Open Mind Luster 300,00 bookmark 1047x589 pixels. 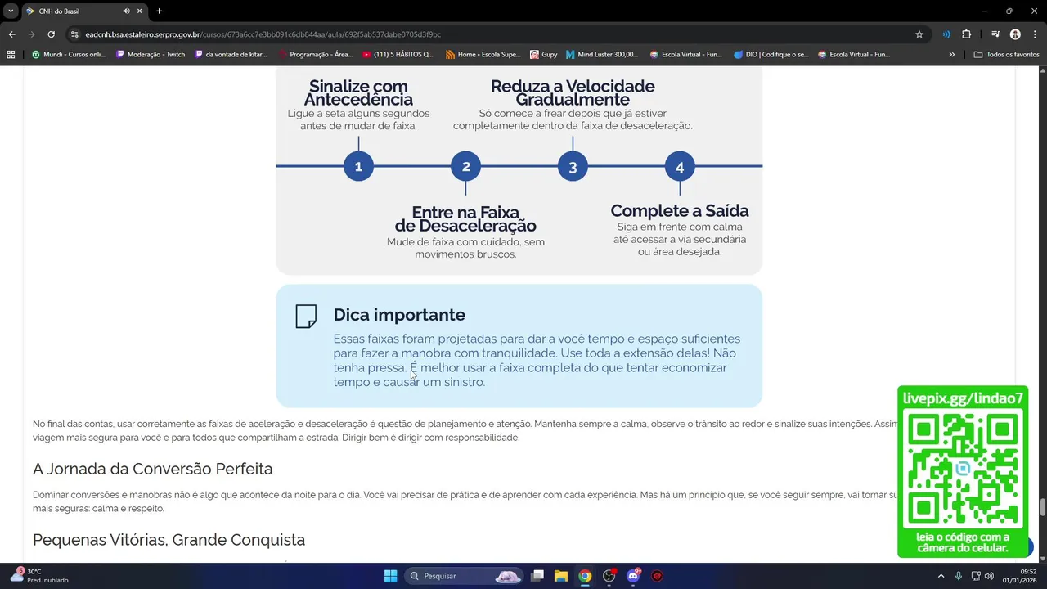(602, 54)
